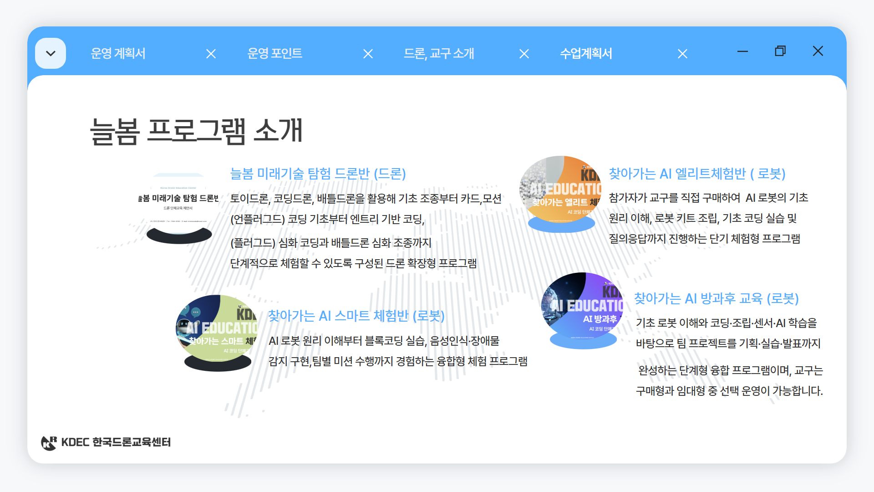Close the 수업계획서 tab
The height and width of the screenshot is (492, 874).
click(x=682, y=54)
